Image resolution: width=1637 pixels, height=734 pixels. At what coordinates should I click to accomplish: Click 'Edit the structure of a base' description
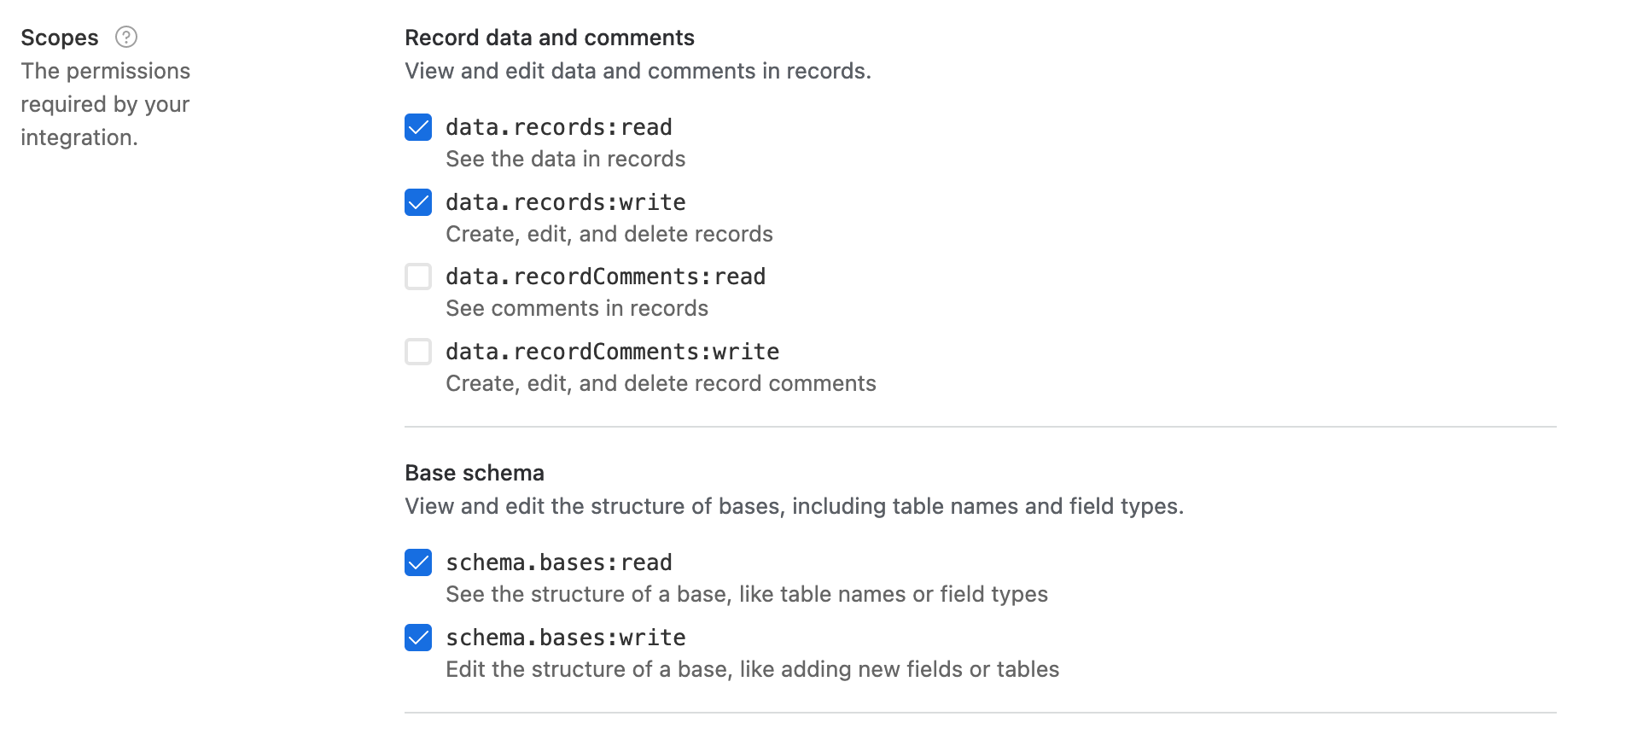[x=753, y=669]
